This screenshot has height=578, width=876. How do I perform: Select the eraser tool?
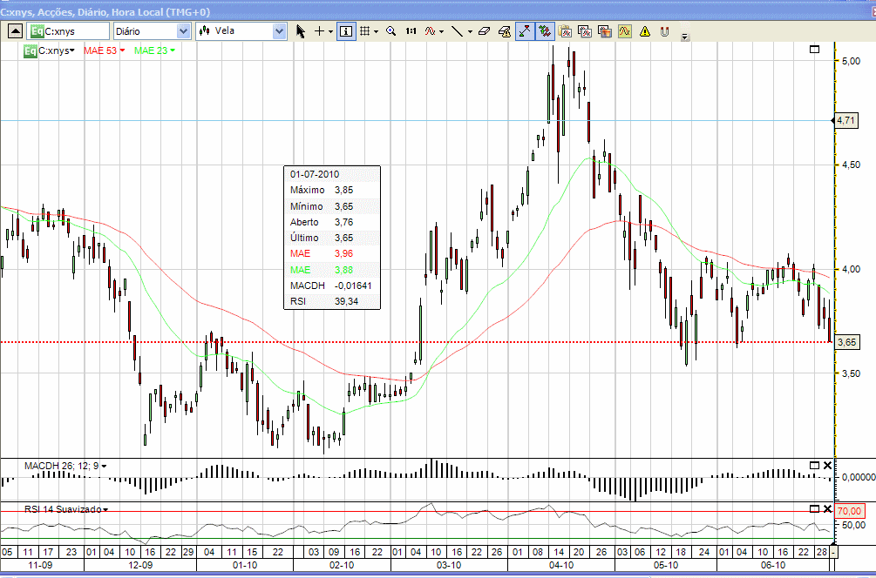(484, 31)
